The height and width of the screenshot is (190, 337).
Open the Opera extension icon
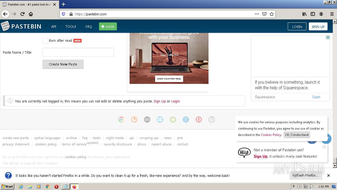click(x=199, y=120)
